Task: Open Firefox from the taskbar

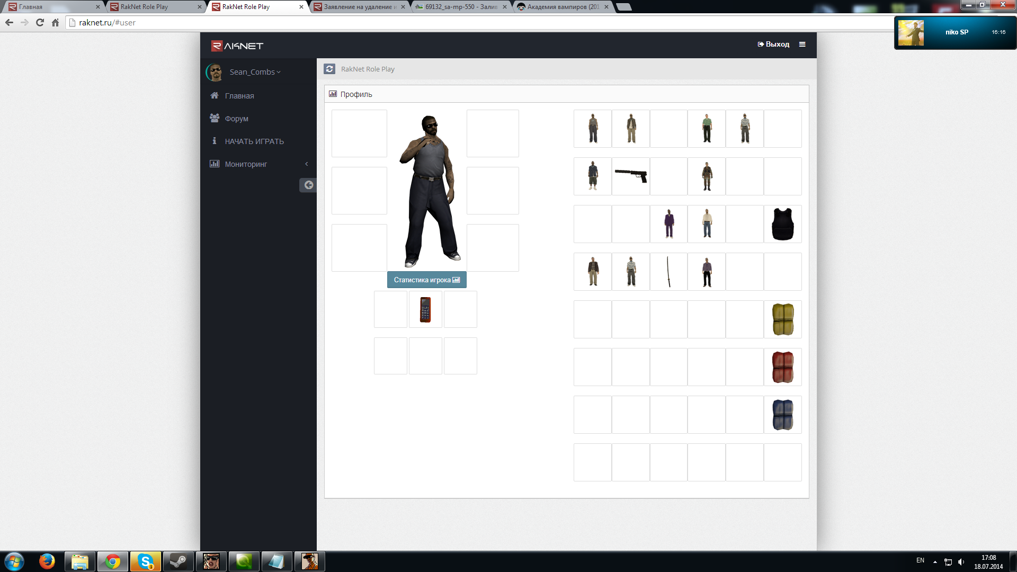Action: coord(47,561)
